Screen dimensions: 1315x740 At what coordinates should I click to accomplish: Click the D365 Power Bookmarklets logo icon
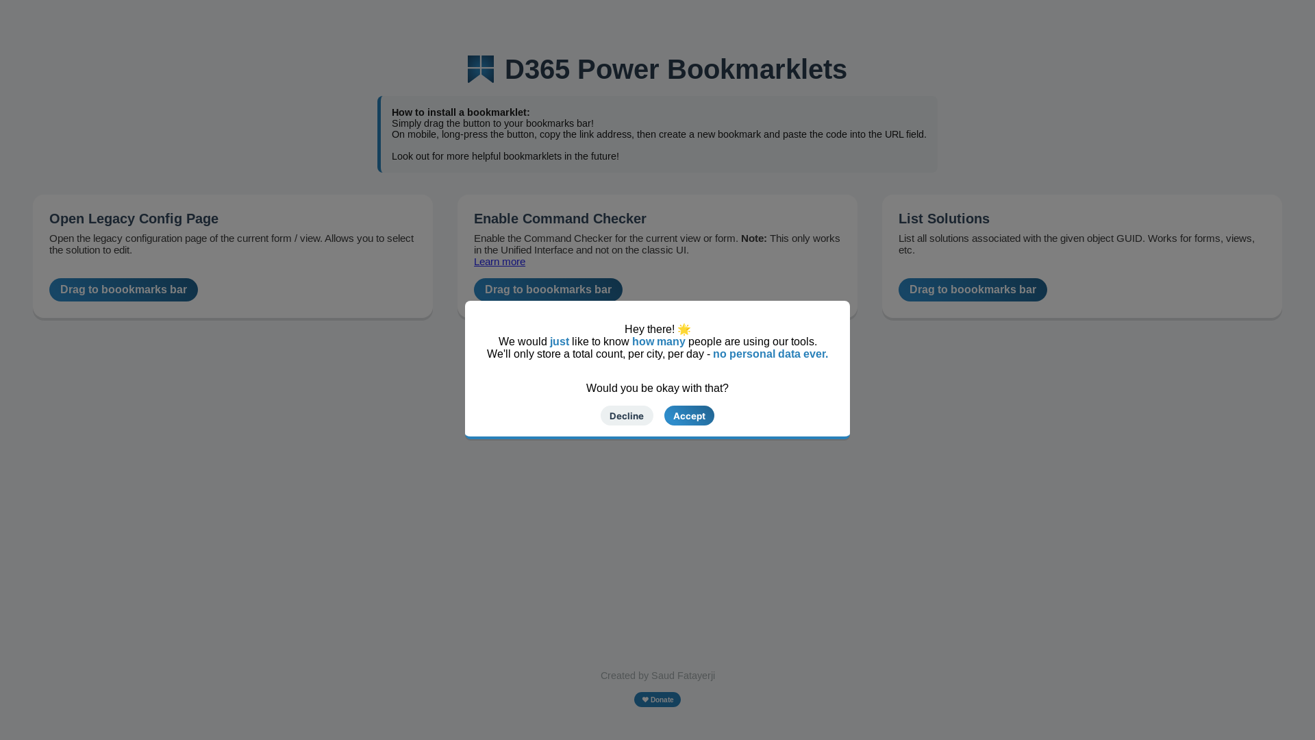tap(481, 69)
